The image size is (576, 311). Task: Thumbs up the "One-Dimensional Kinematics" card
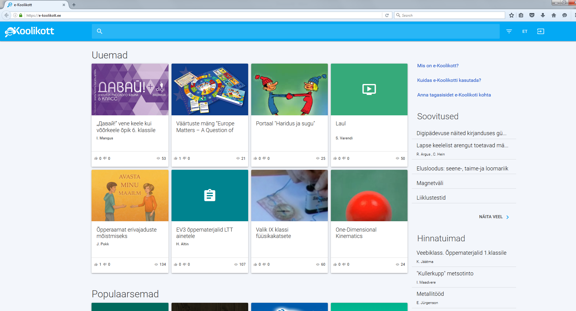click(335, 264)
